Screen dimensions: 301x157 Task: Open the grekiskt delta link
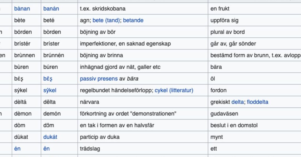238,102
